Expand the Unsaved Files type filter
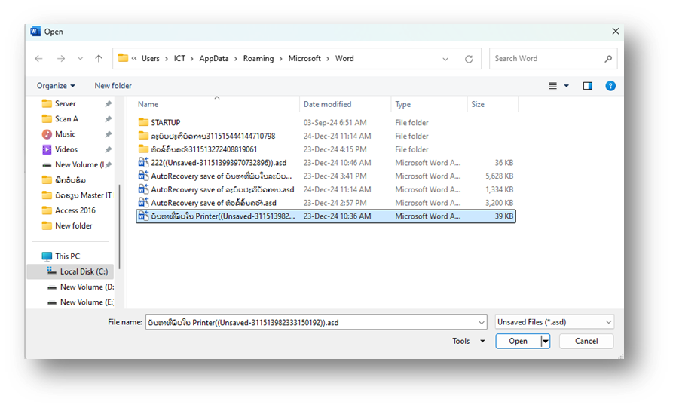Screen dimensions: 673x408 click(608, 322)
